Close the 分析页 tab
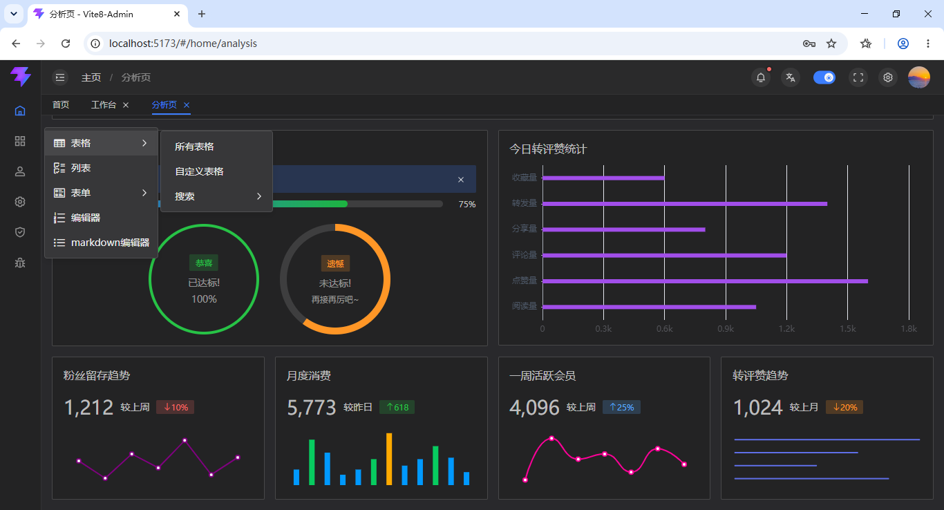 tap(187, 105)
